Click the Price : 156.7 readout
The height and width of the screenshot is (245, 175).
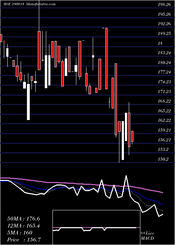[x=24, y=240]
